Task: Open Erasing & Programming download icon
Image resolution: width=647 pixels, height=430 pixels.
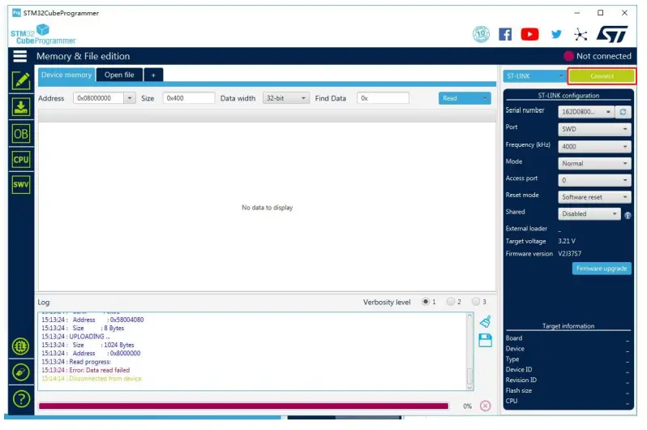Action: tap(21, 107)
